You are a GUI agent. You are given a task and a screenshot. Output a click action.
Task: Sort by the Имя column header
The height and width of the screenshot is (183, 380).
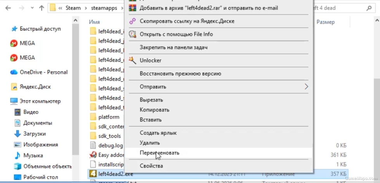tap(94, 22)
